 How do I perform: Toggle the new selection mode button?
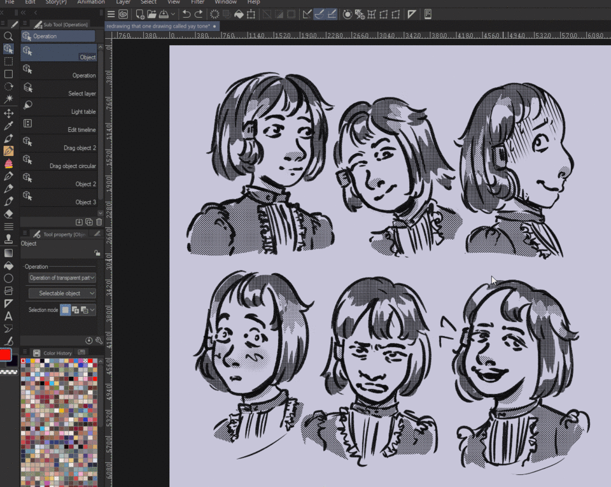65,310
